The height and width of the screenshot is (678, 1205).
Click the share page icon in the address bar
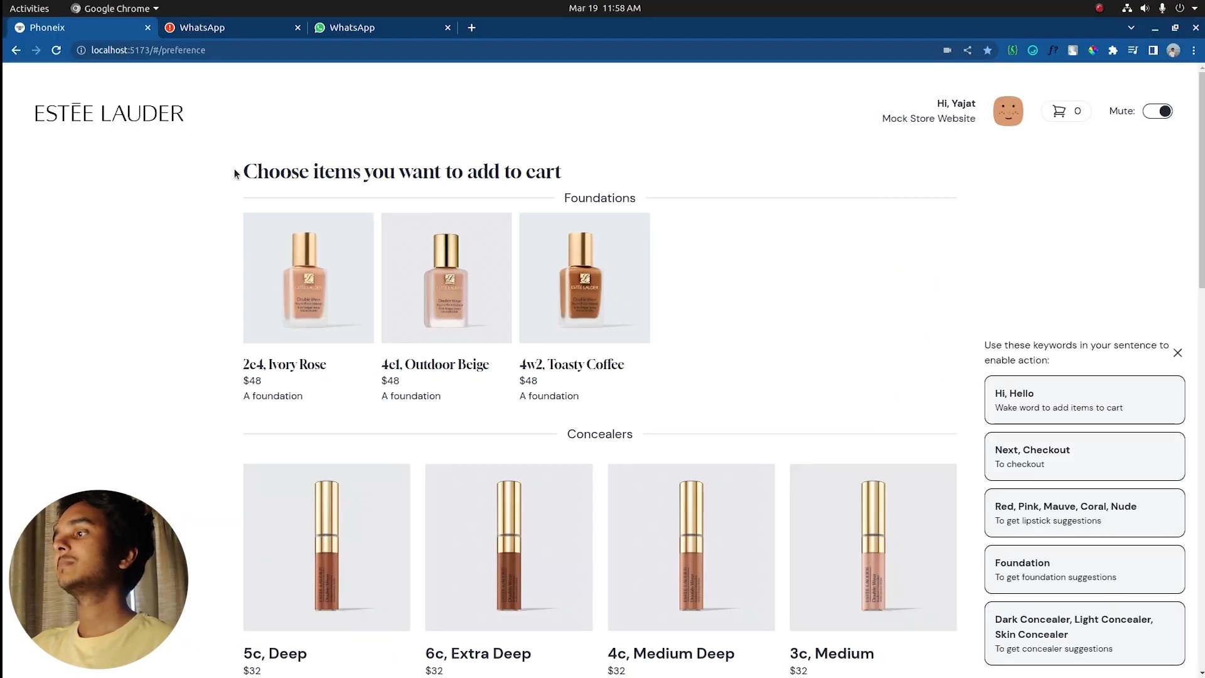click(x=968, y=50)
